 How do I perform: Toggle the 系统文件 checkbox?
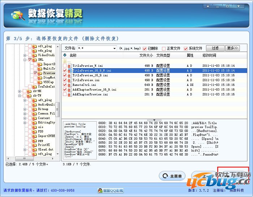186,48
